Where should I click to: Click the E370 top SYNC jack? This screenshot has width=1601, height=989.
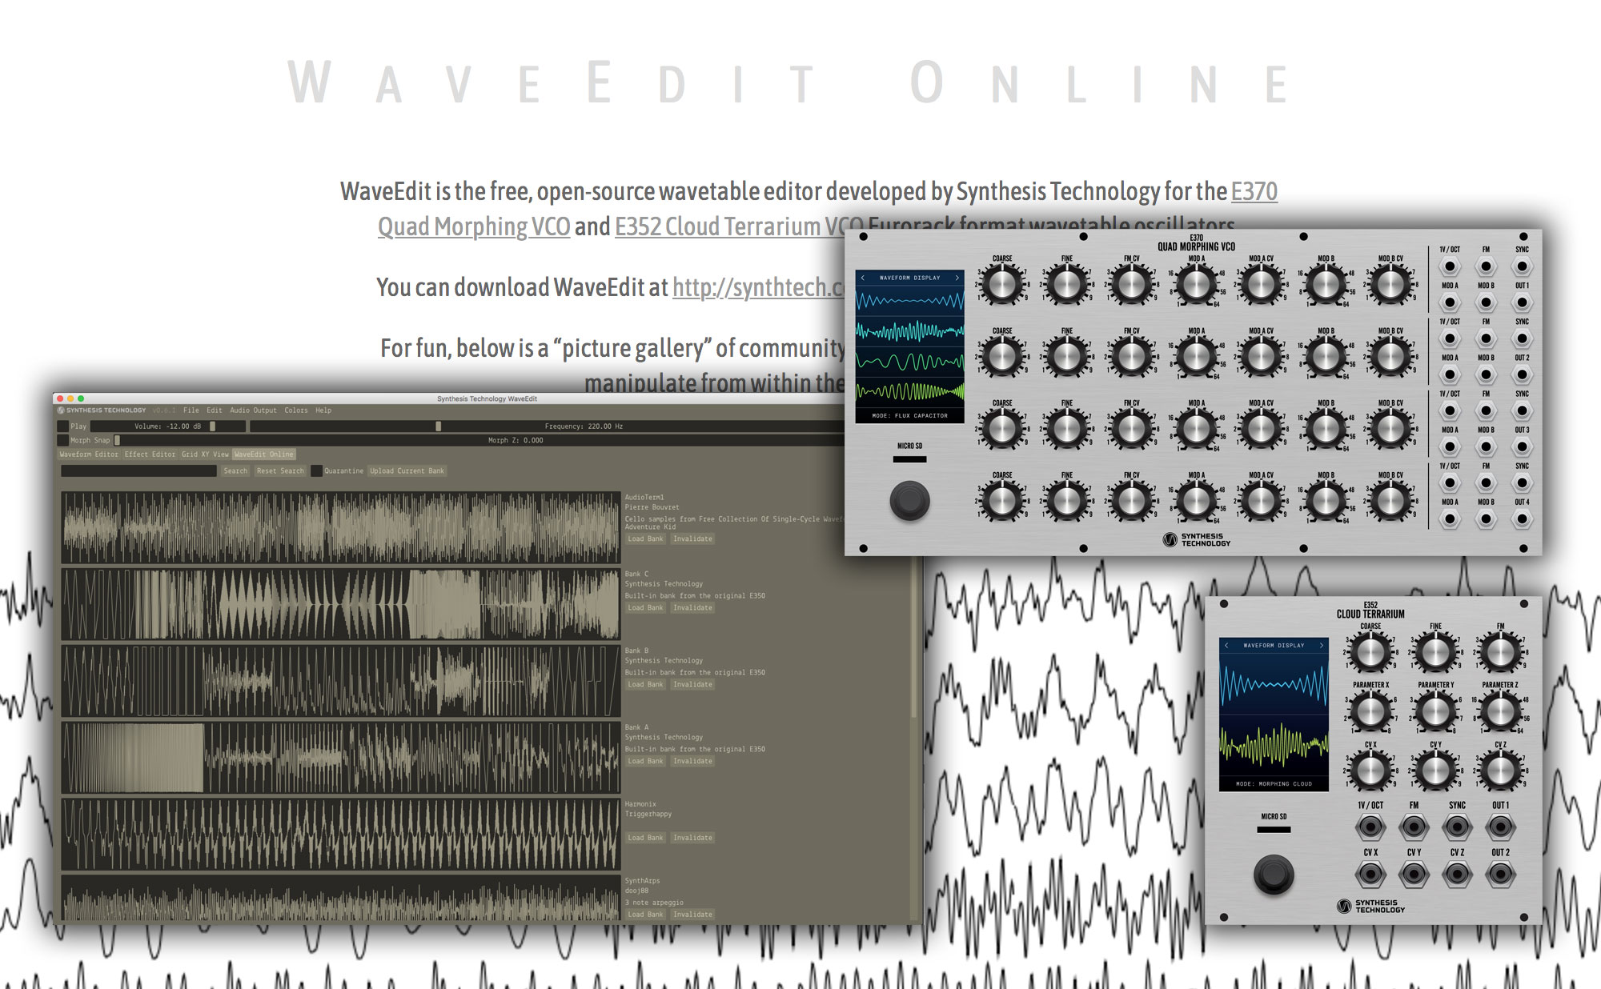1522,266
